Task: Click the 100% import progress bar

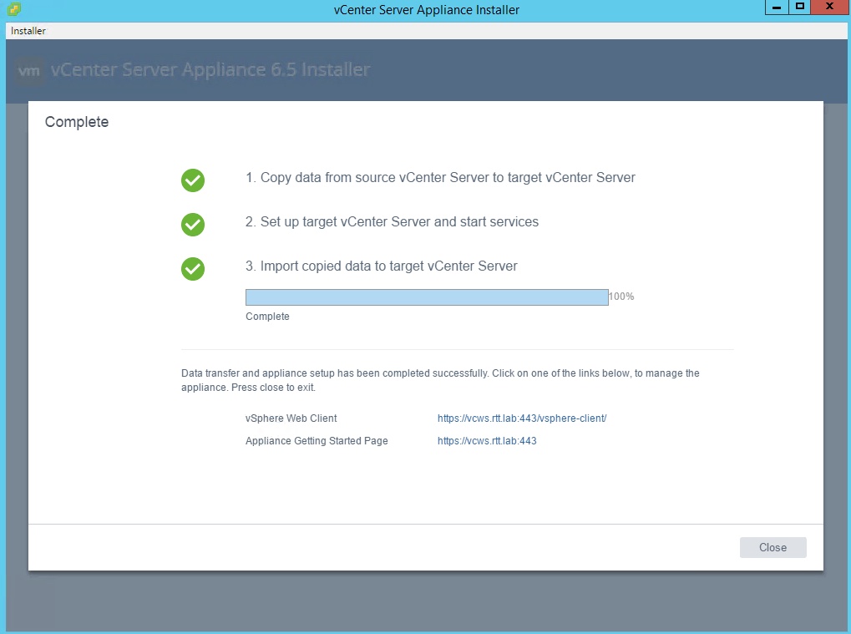Action: [426, 297]
